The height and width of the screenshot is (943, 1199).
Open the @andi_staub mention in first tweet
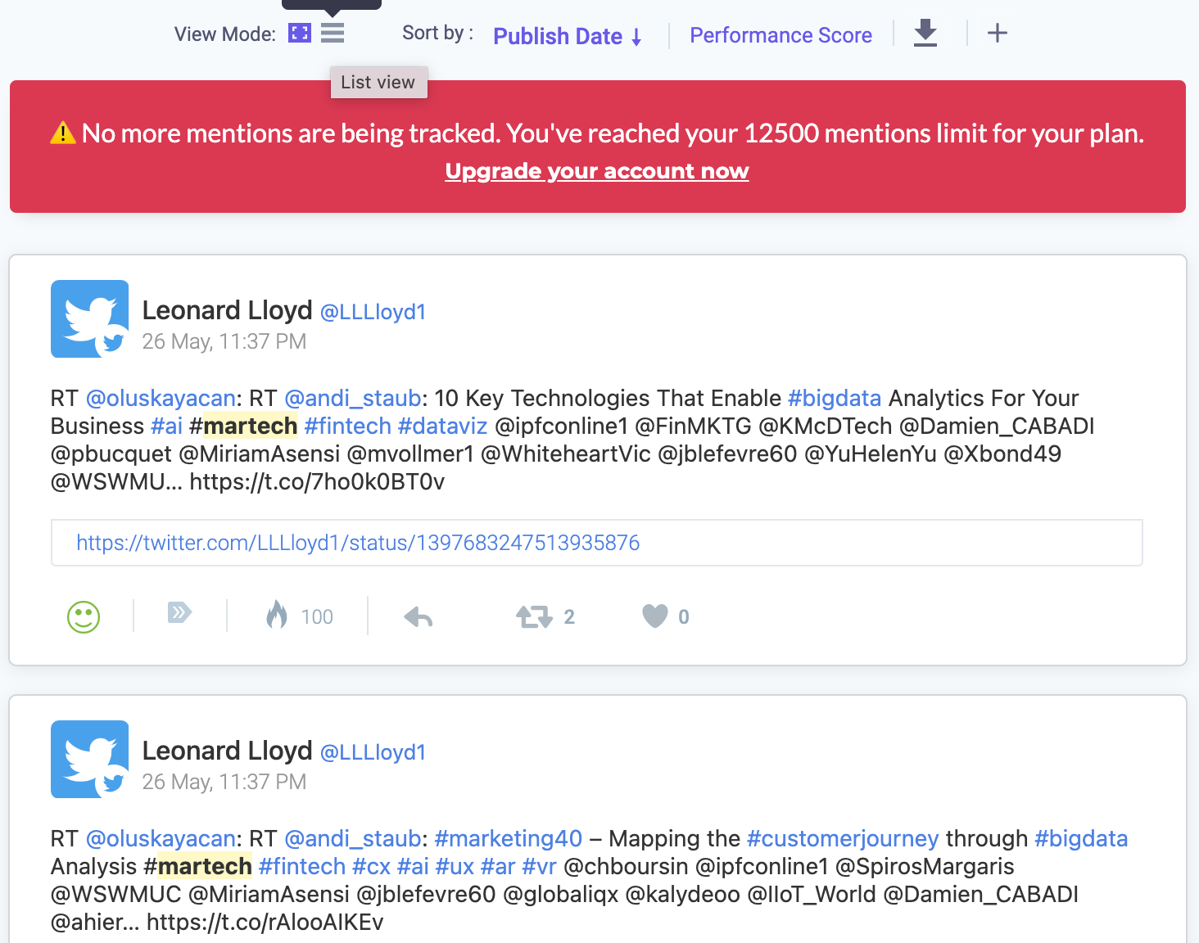(353, 399)
